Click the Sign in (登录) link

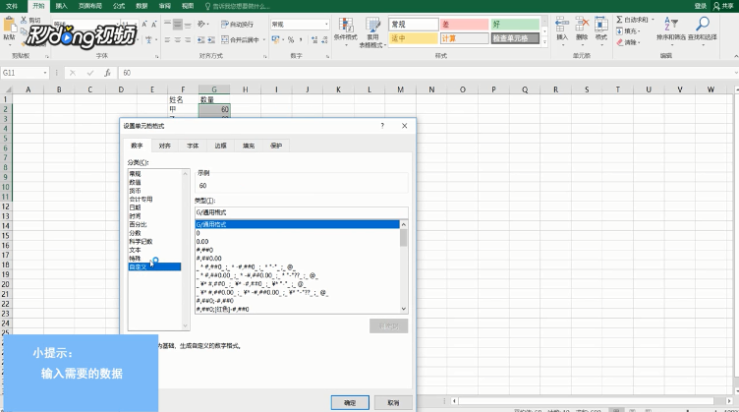[x=701, y=6]
